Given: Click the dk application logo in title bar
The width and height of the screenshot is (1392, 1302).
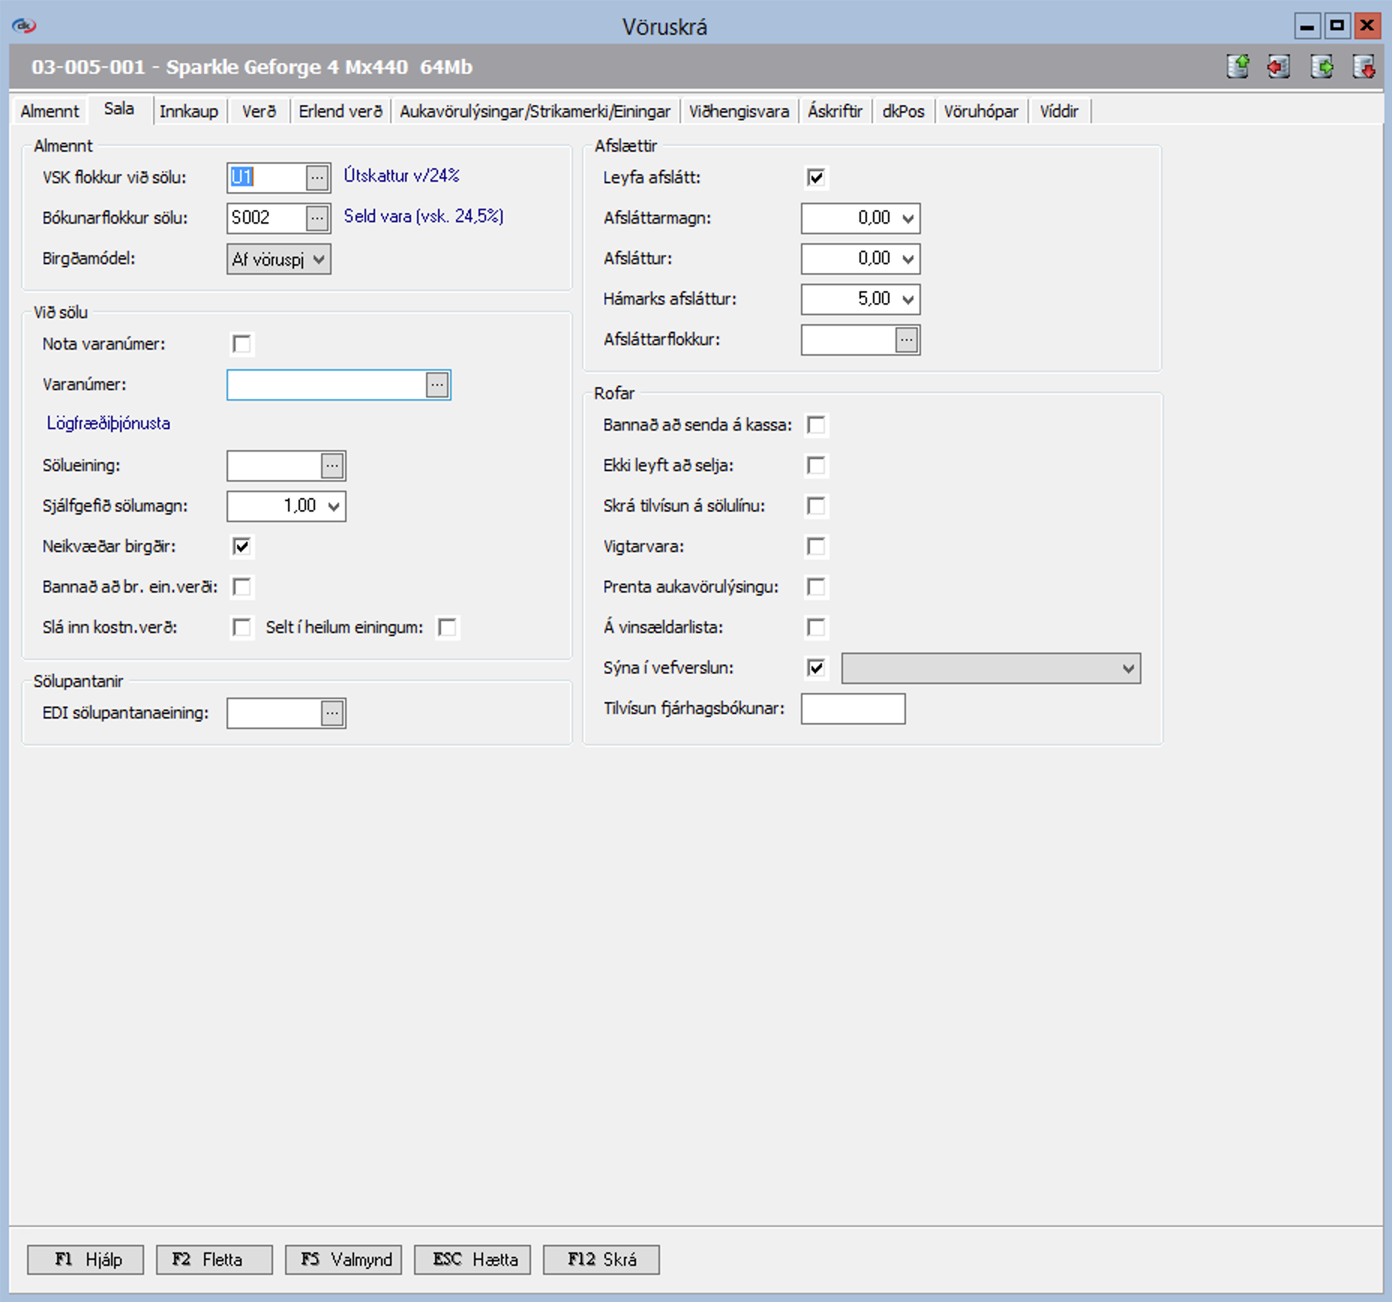Looking at the screenshot, I should (24, 26).
